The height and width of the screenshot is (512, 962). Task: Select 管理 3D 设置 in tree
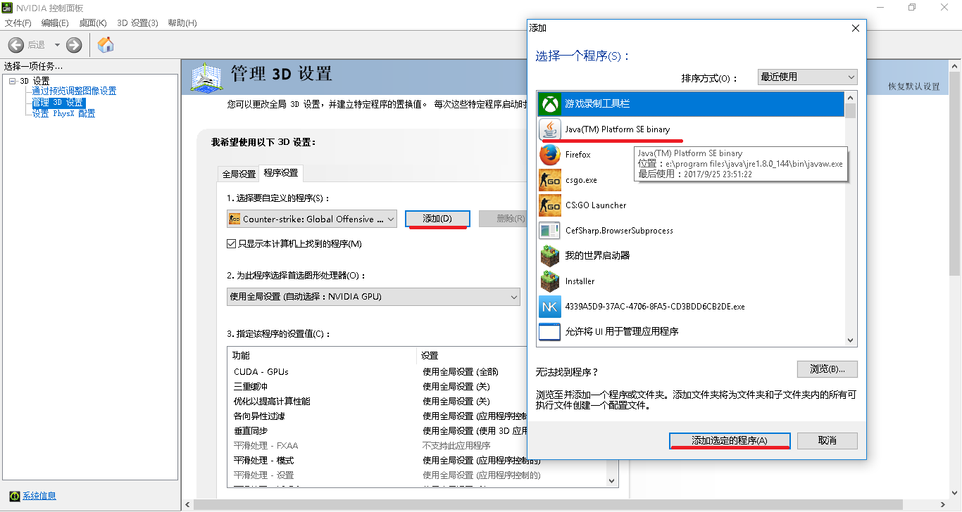point(58,103)
